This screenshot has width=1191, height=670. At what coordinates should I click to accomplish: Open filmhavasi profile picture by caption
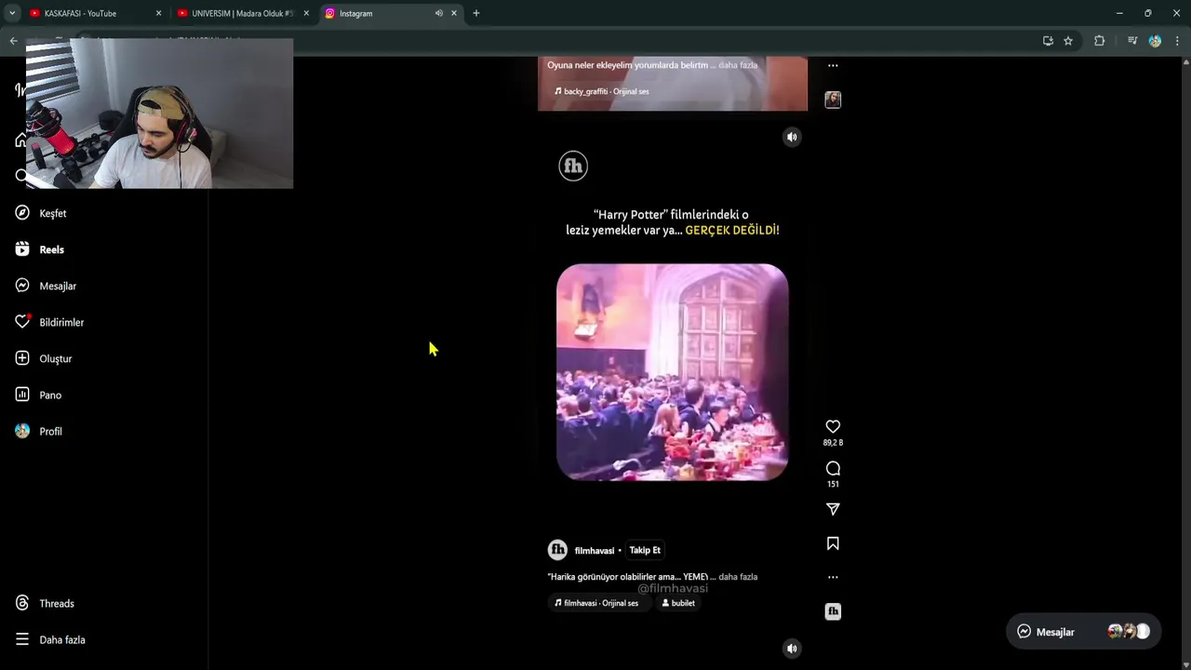pyautogui.click(x=557, y=550)
